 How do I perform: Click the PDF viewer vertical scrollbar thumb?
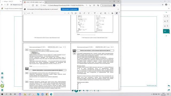(119, 70)
